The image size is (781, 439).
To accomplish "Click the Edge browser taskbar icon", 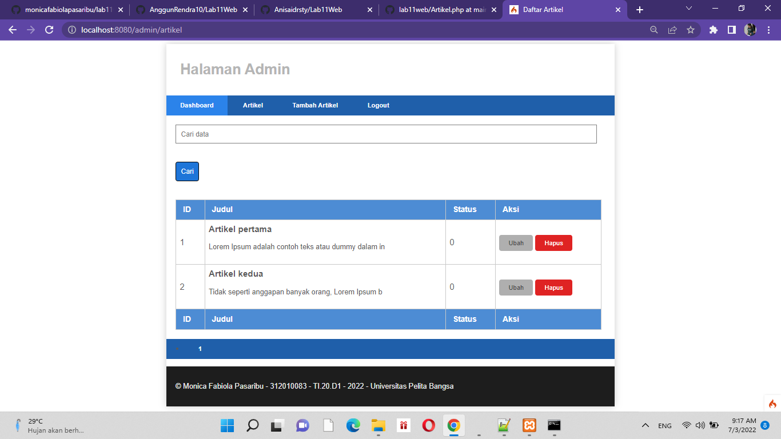I will [x=353, y=425].
